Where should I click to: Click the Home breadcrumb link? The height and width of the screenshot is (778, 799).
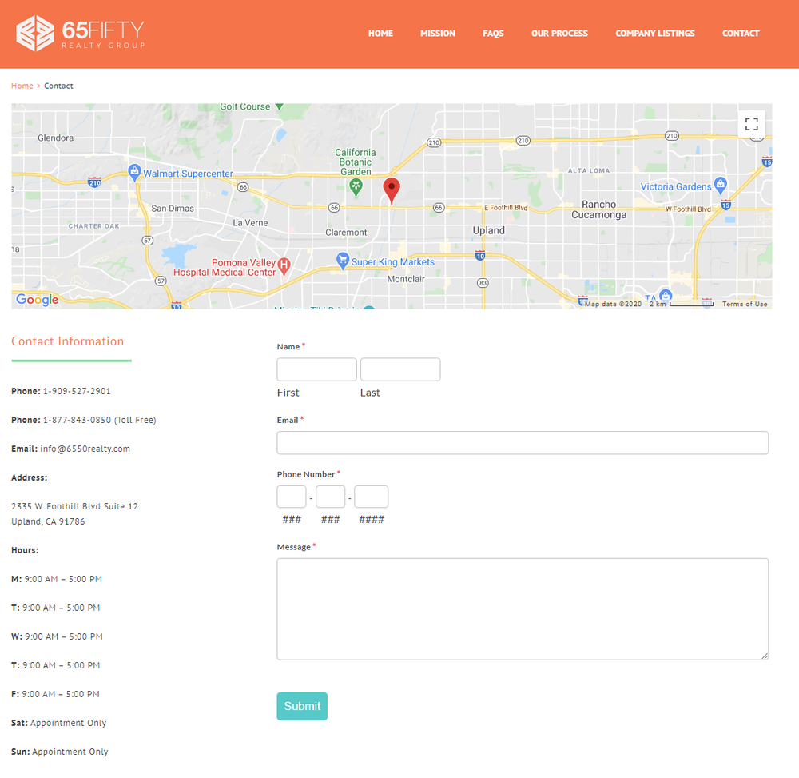(x=22, y=86)
